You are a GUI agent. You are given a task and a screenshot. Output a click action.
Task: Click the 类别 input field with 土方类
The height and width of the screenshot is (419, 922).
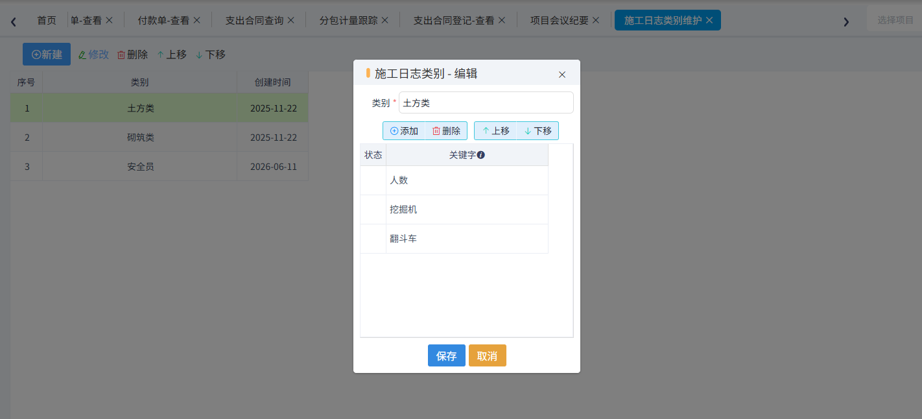(x=486, y=102)
